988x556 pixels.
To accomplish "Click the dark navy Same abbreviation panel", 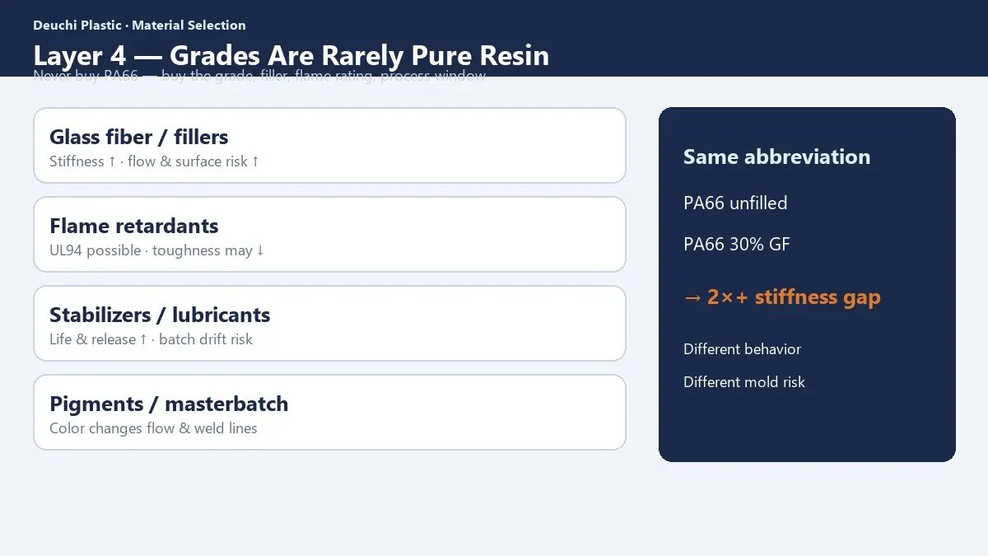I will click(807, 284).
